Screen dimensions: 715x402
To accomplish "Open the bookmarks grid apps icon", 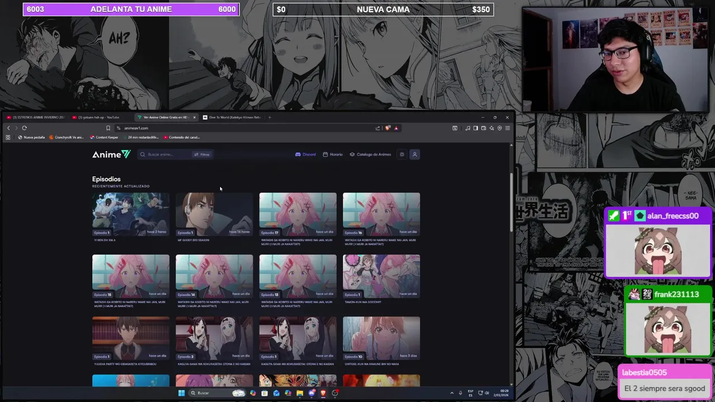I will point(8,137).
